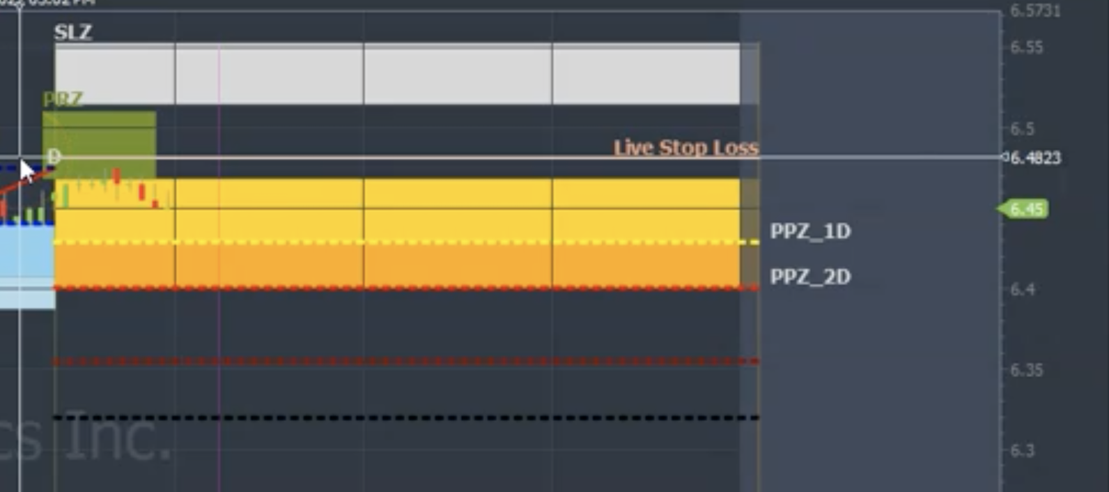Image resolution: width=1109 pixels, height=492 pixels.
Task: Select the black dashed horizontal line
Action: click(x=406, y=417)
